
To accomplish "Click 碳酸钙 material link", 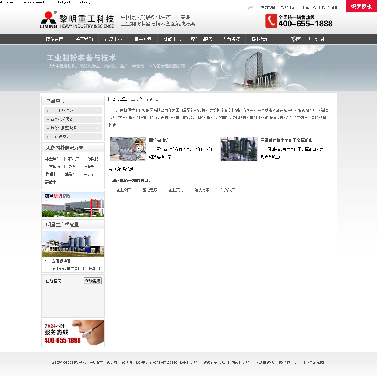I will pos(93,159).
